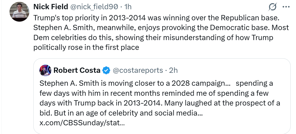Open quoted post via the 2h timestamp
Screen dimensions: 296x134
174,70
